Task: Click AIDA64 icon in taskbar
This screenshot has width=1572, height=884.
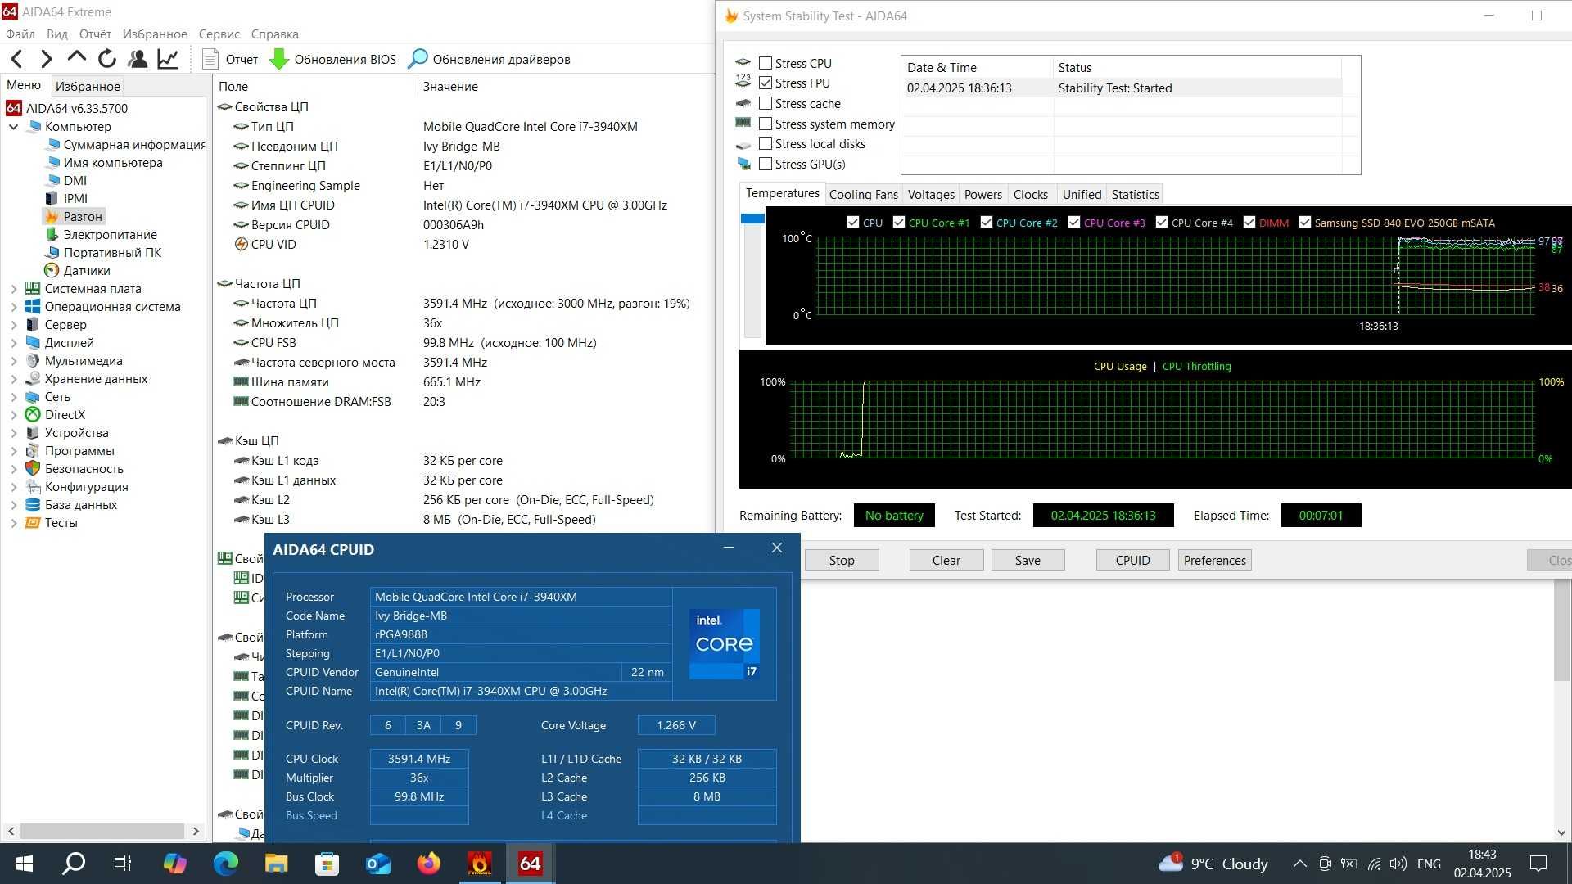Action: (531, 864)
